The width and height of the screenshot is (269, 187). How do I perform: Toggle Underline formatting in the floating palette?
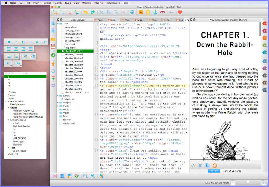(23, 42)
